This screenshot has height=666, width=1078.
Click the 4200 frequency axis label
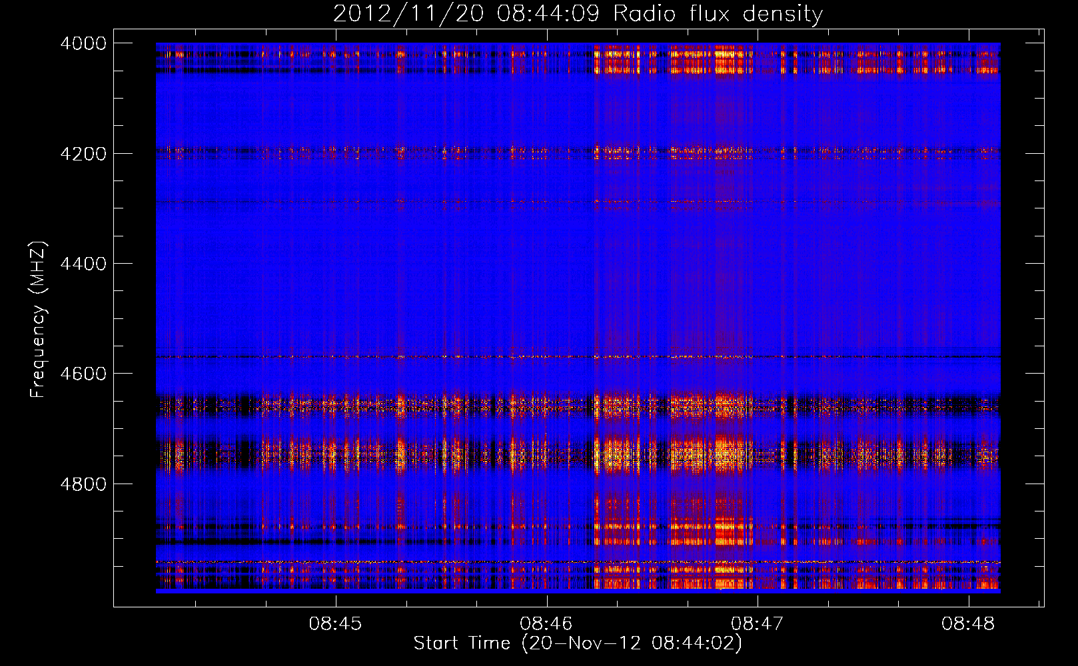pyautogui.click(x=83, y=154)
